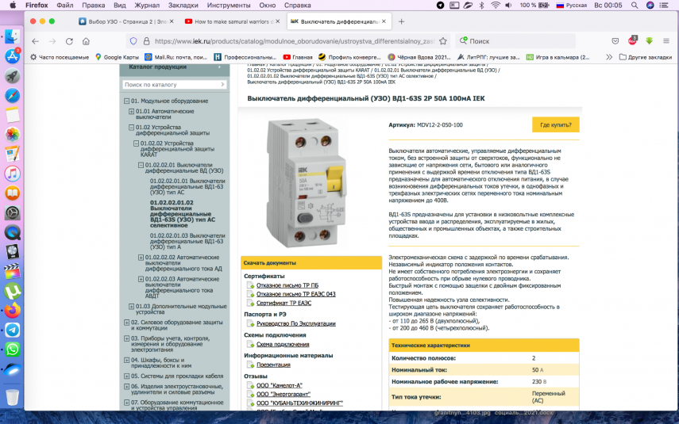Go back to previous page
The width and height of the screenshot is (679, 424).
click(36, 41)
